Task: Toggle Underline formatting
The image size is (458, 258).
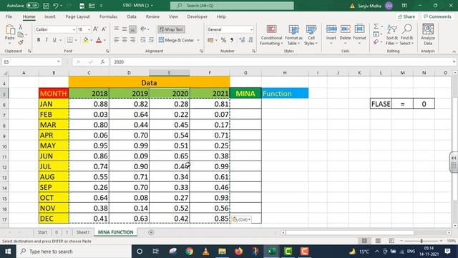Action: [x=54, y=40]
